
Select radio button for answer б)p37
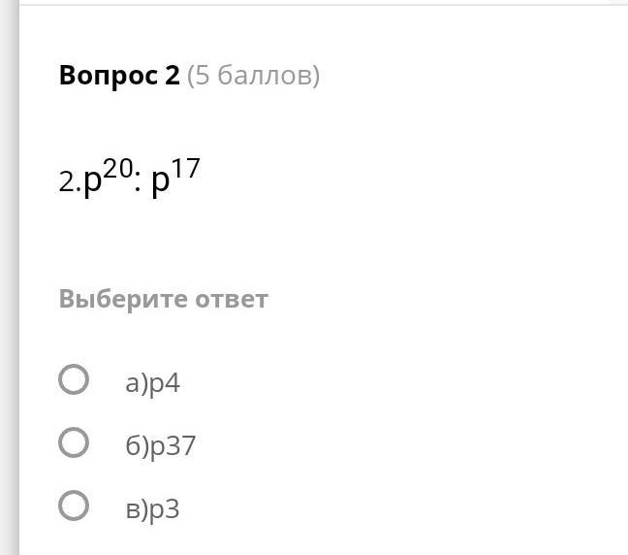[74, 442]
